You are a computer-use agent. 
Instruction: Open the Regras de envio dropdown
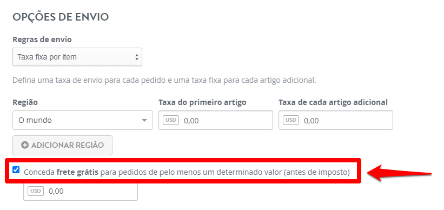coord(77,57)
